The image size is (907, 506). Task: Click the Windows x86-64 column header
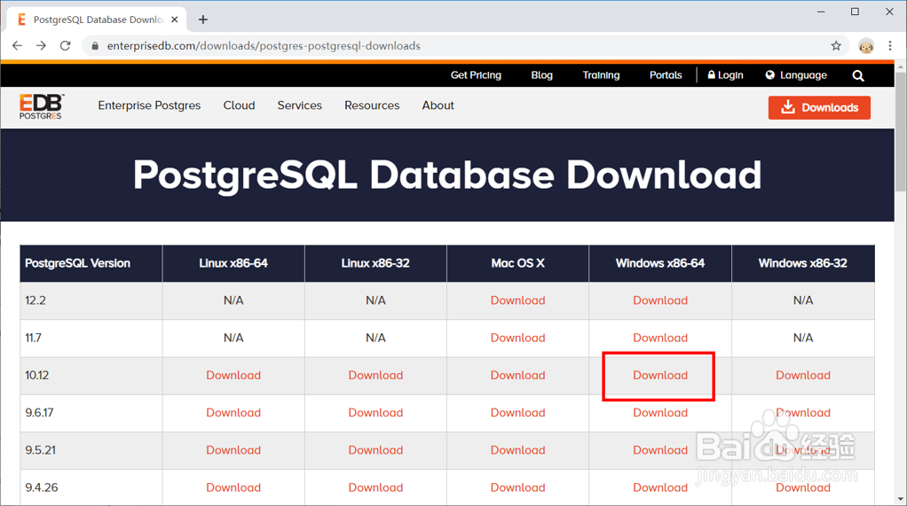(660, 263)
